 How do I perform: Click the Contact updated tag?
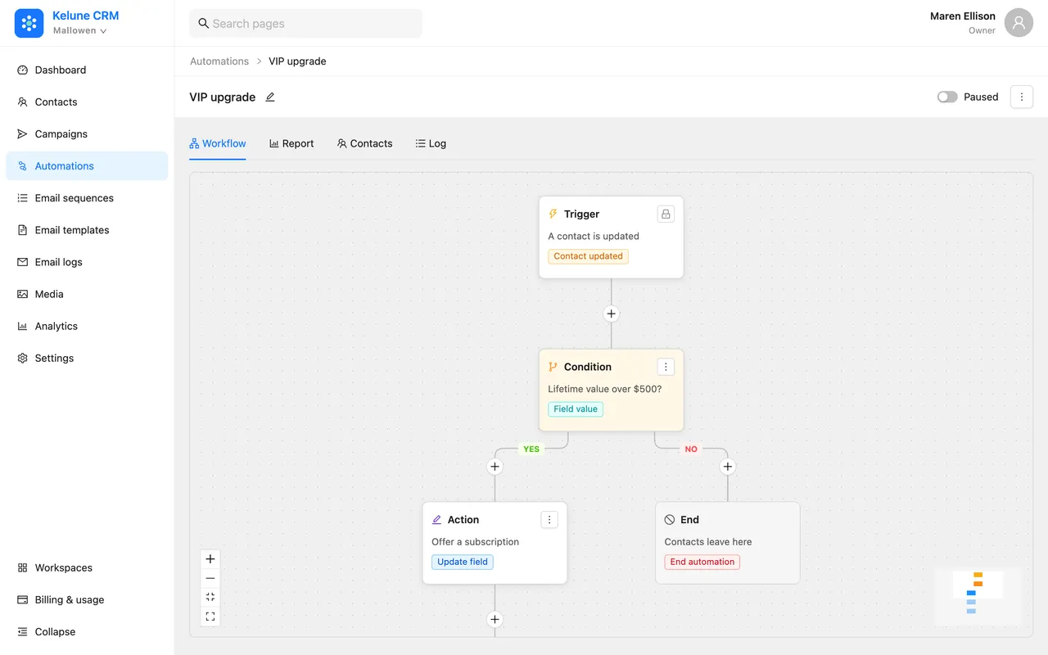[x=588, y=256]
